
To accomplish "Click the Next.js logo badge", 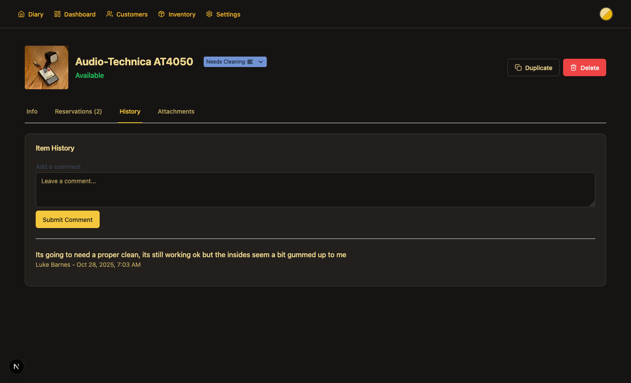I will [x=17, y=366].
